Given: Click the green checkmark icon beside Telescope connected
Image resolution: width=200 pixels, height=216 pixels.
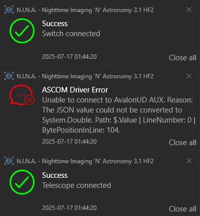Looking at the screenshot, I should tap(22, 182).
